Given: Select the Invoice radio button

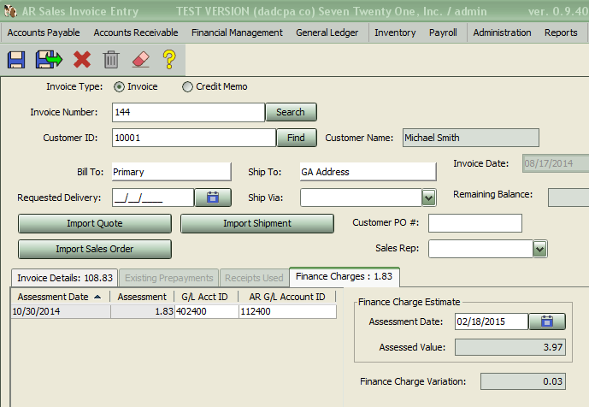Looking at the screenshot, I should click(x=119, y=87).
